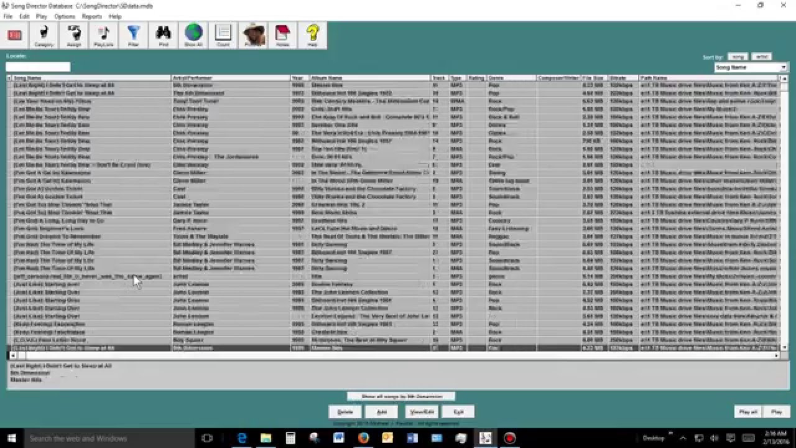Click the Play all button
796x448 pixels.
(x=748, y=412)
